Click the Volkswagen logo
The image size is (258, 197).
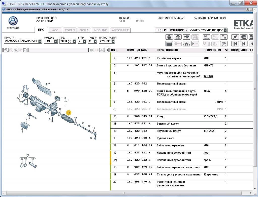(13, 21)
